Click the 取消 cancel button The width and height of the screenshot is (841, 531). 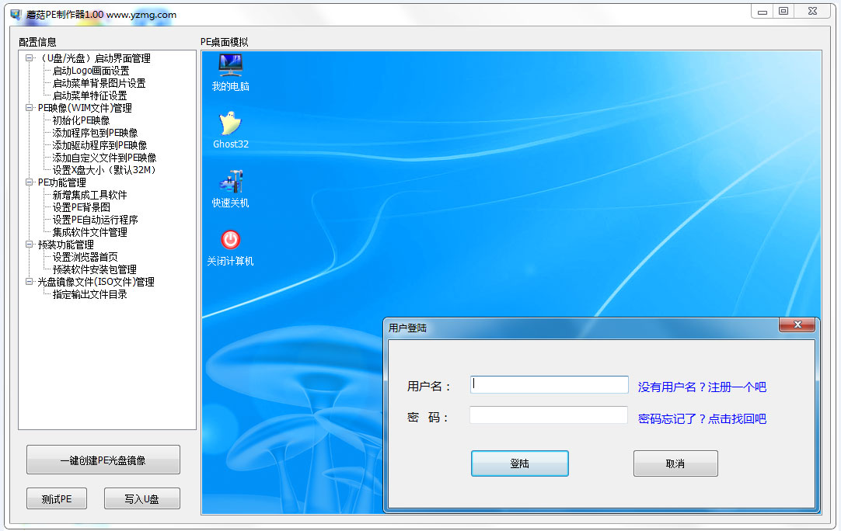pyautogui.click(x=675, y=463)
